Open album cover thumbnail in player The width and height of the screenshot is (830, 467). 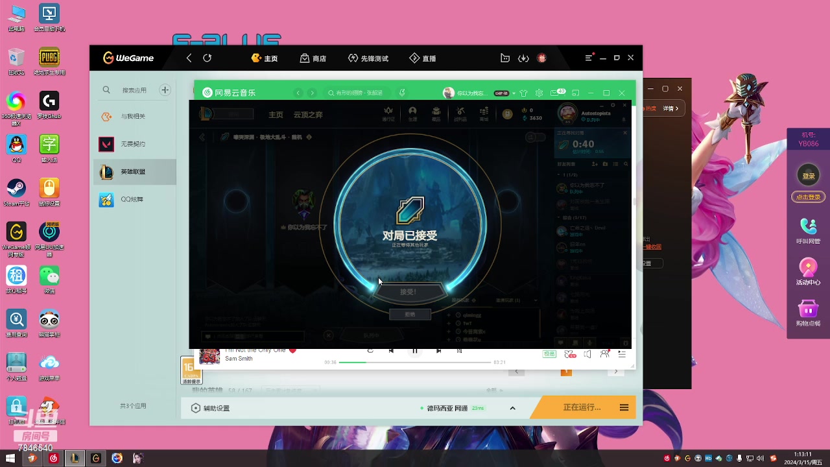pos(209,355)
